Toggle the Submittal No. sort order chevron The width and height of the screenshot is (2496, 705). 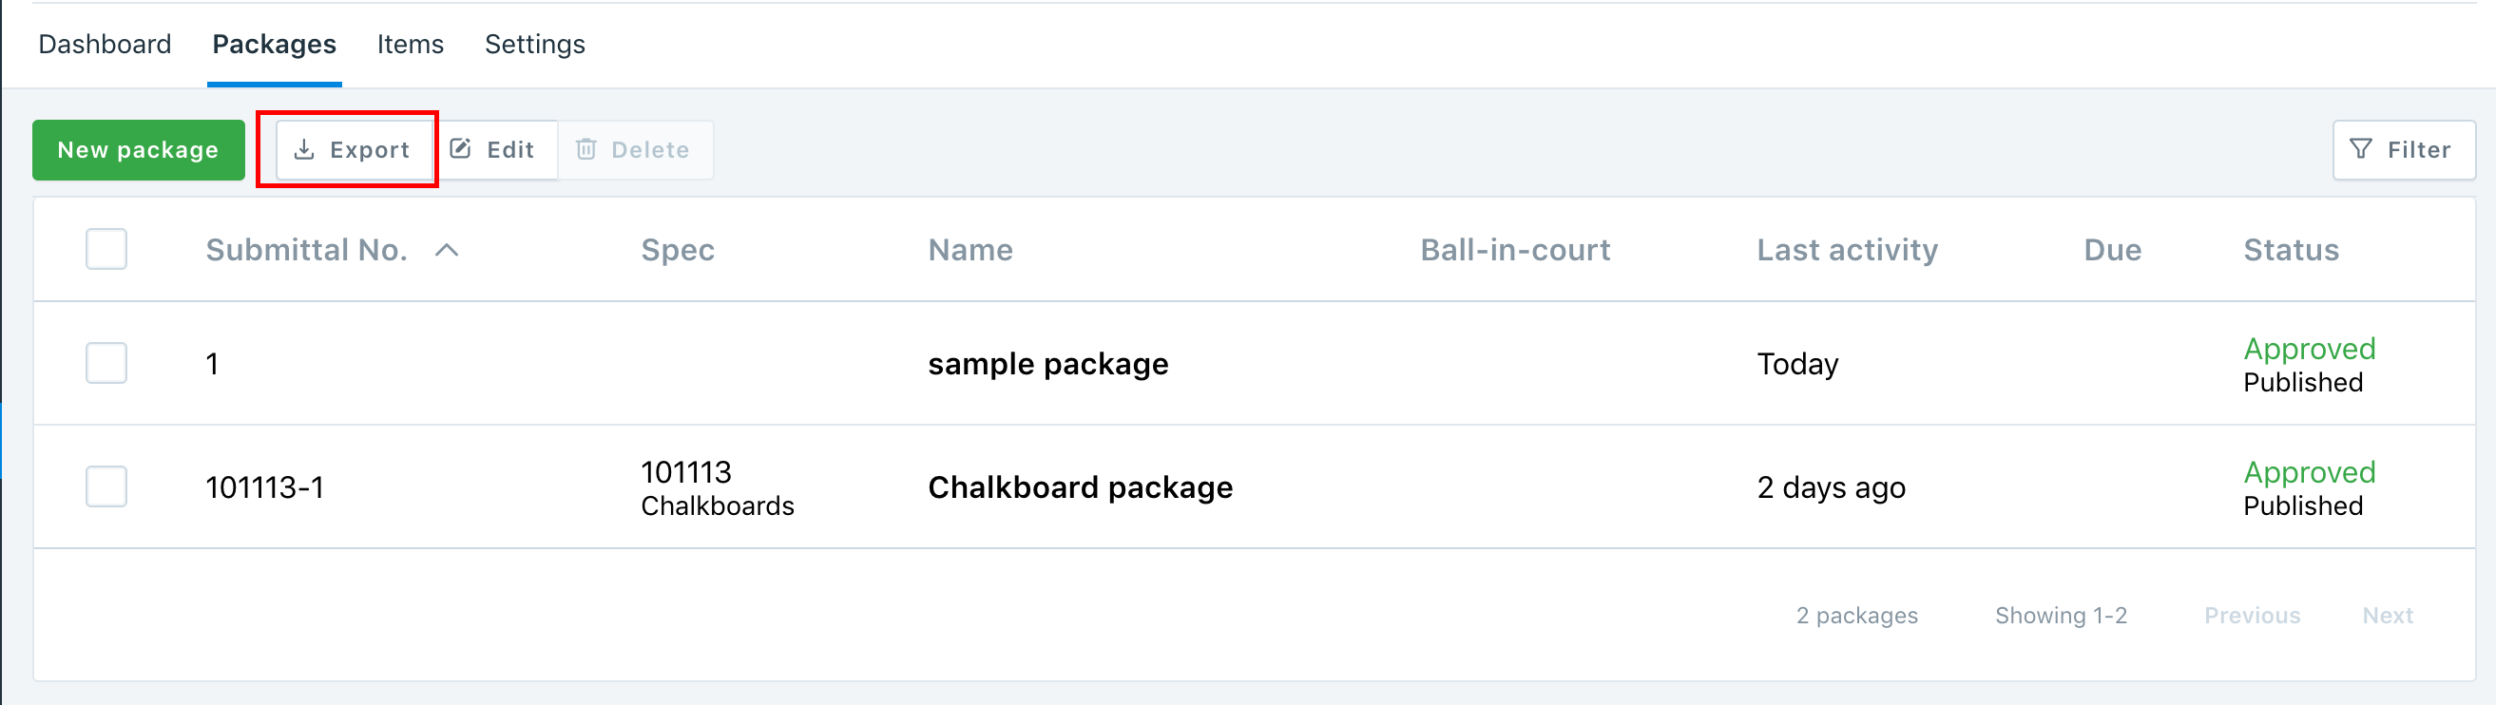[x=448, y=250]
